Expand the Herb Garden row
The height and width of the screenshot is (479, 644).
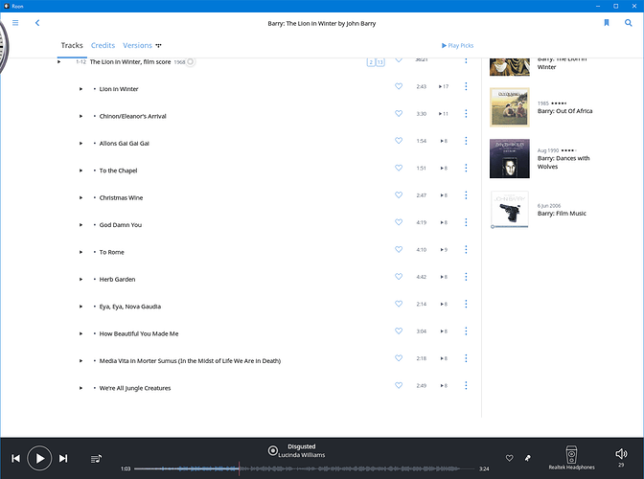tap(80, 280)
